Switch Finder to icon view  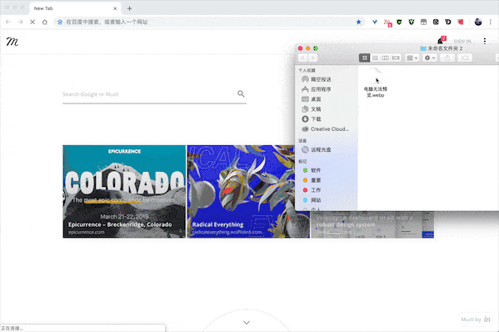point(364,58)
